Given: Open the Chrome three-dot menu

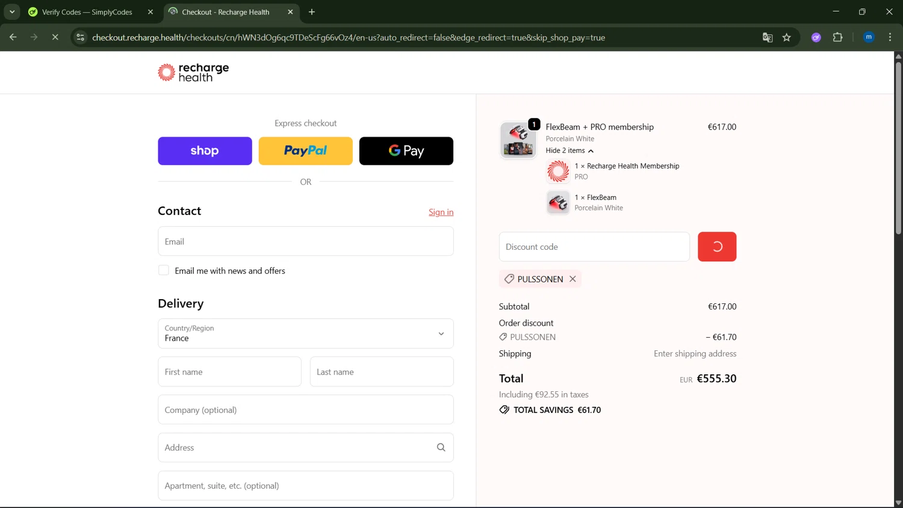Looking at the screenshot, I should pyautogui.click(x=890, y=37).
